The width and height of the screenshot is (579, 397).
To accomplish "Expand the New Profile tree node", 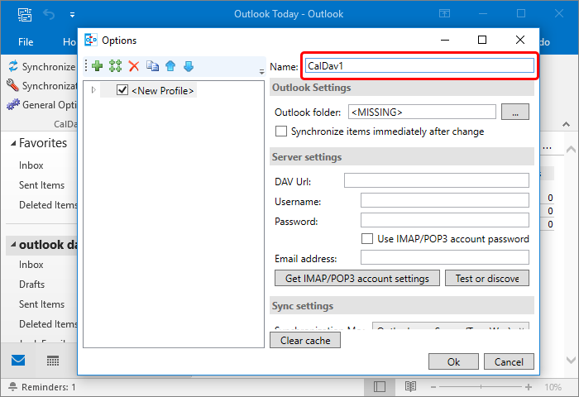I will pyautogui.click(x=93, y=90).
